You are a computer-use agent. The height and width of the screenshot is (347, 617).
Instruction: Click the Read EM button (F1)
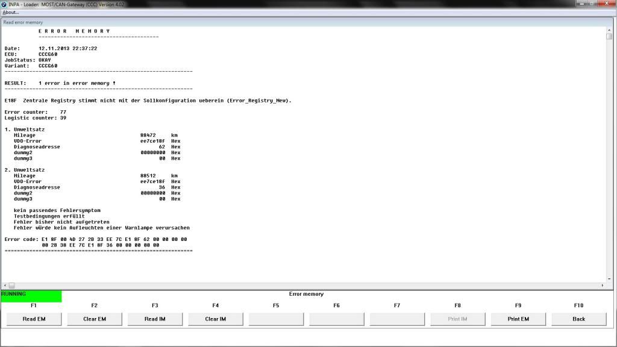click(33, 319)
